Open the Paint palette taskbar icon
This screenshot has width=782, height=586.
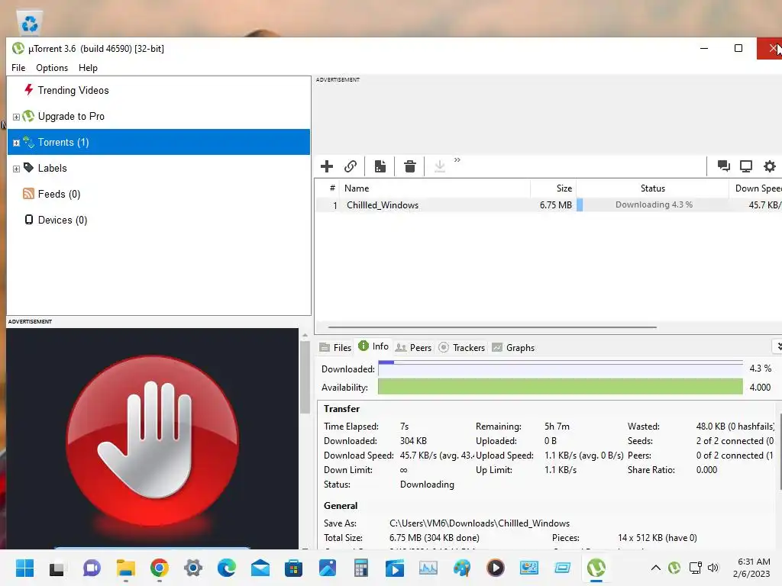coord(462,568)
